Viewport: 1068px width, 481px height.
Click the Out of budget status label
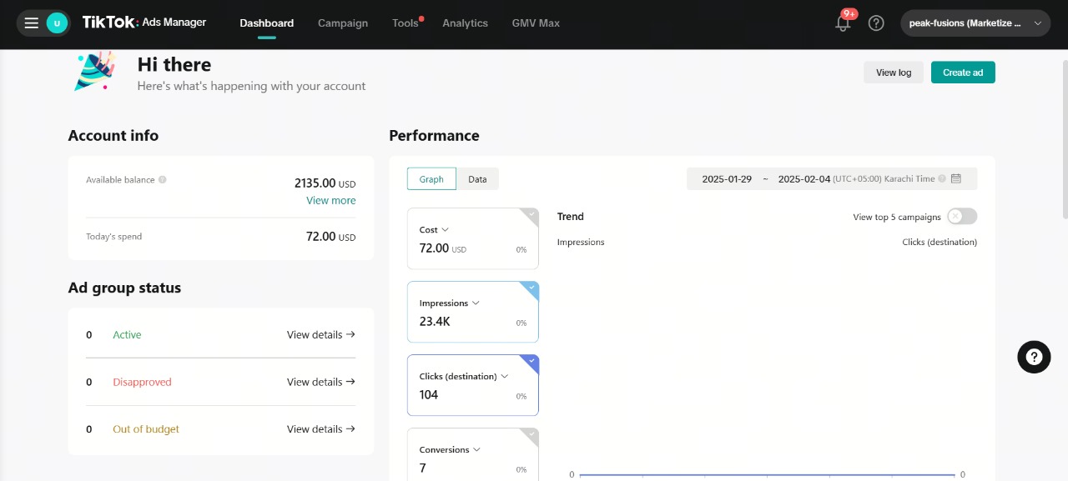pyautogui.click(x=146, y=429)
